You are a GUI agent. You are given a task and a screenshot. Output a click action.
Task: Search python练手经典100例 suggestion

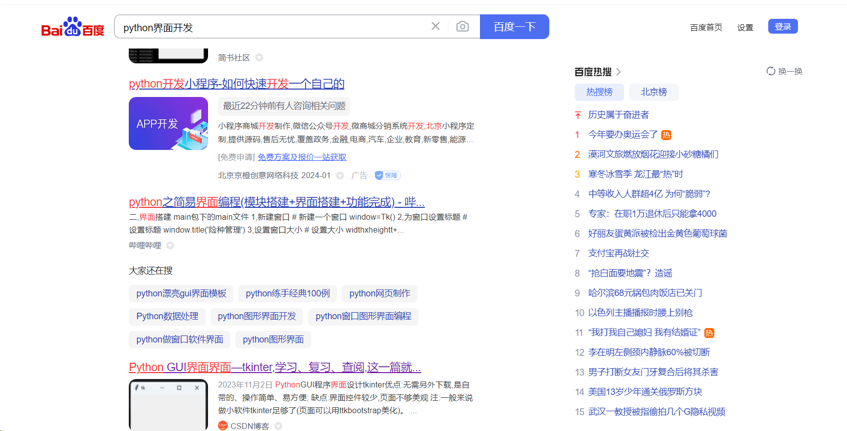click(x=288, y=293)
